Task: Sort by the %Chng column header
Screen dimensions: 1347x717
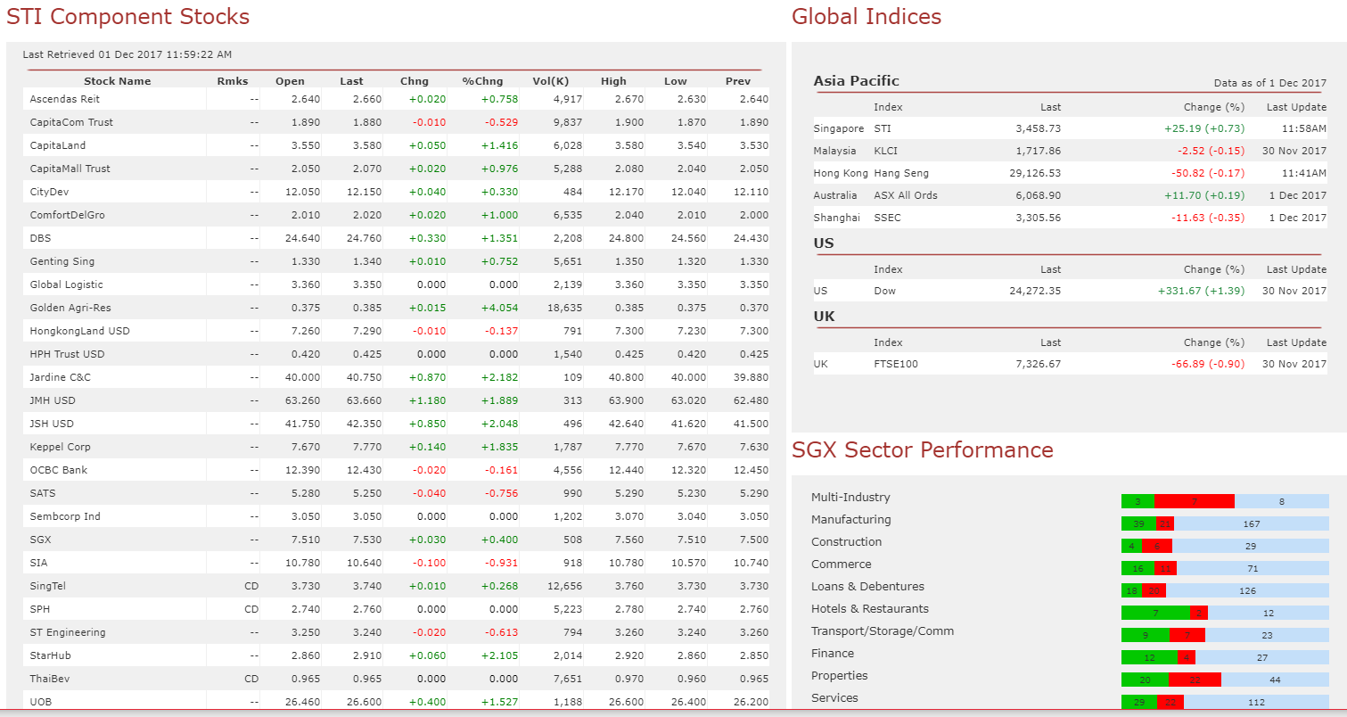Action: (x=486, y=80)
